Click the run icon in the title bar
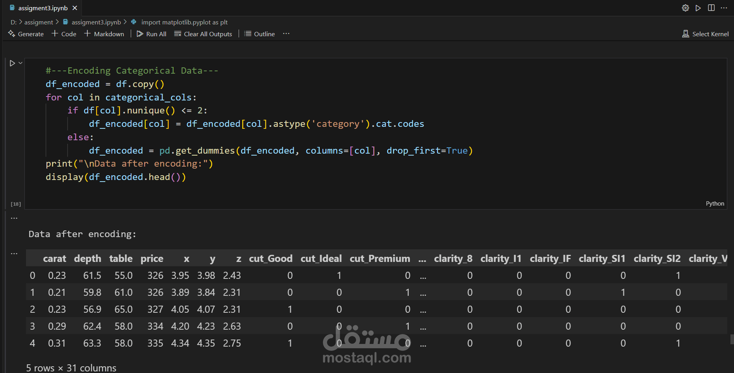 click(698, 8)
